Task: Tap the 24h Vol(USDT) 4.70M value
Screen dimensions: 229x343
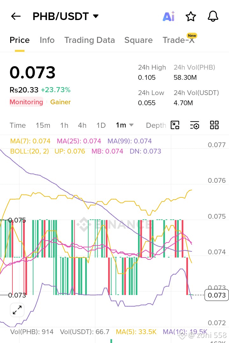Action: (183, 103)
